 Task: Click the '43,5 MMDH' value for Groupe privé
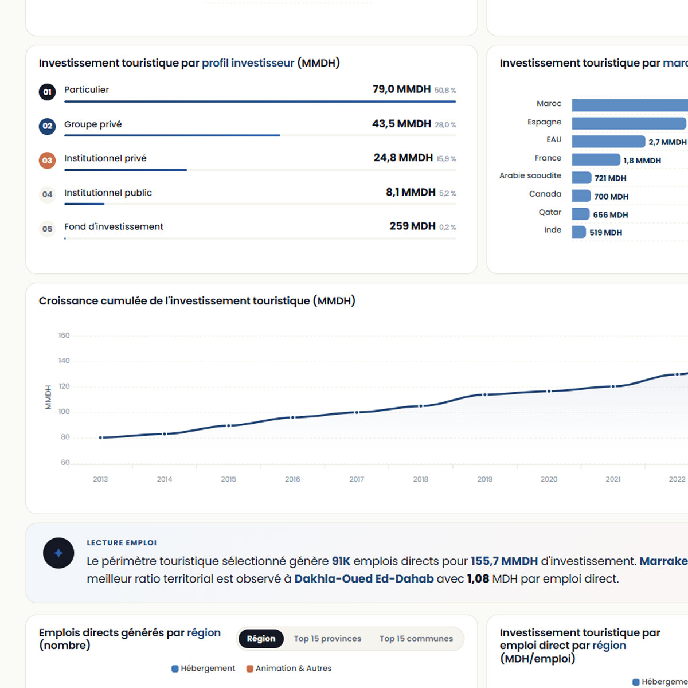pyautogui.click(x=401, y=124)
